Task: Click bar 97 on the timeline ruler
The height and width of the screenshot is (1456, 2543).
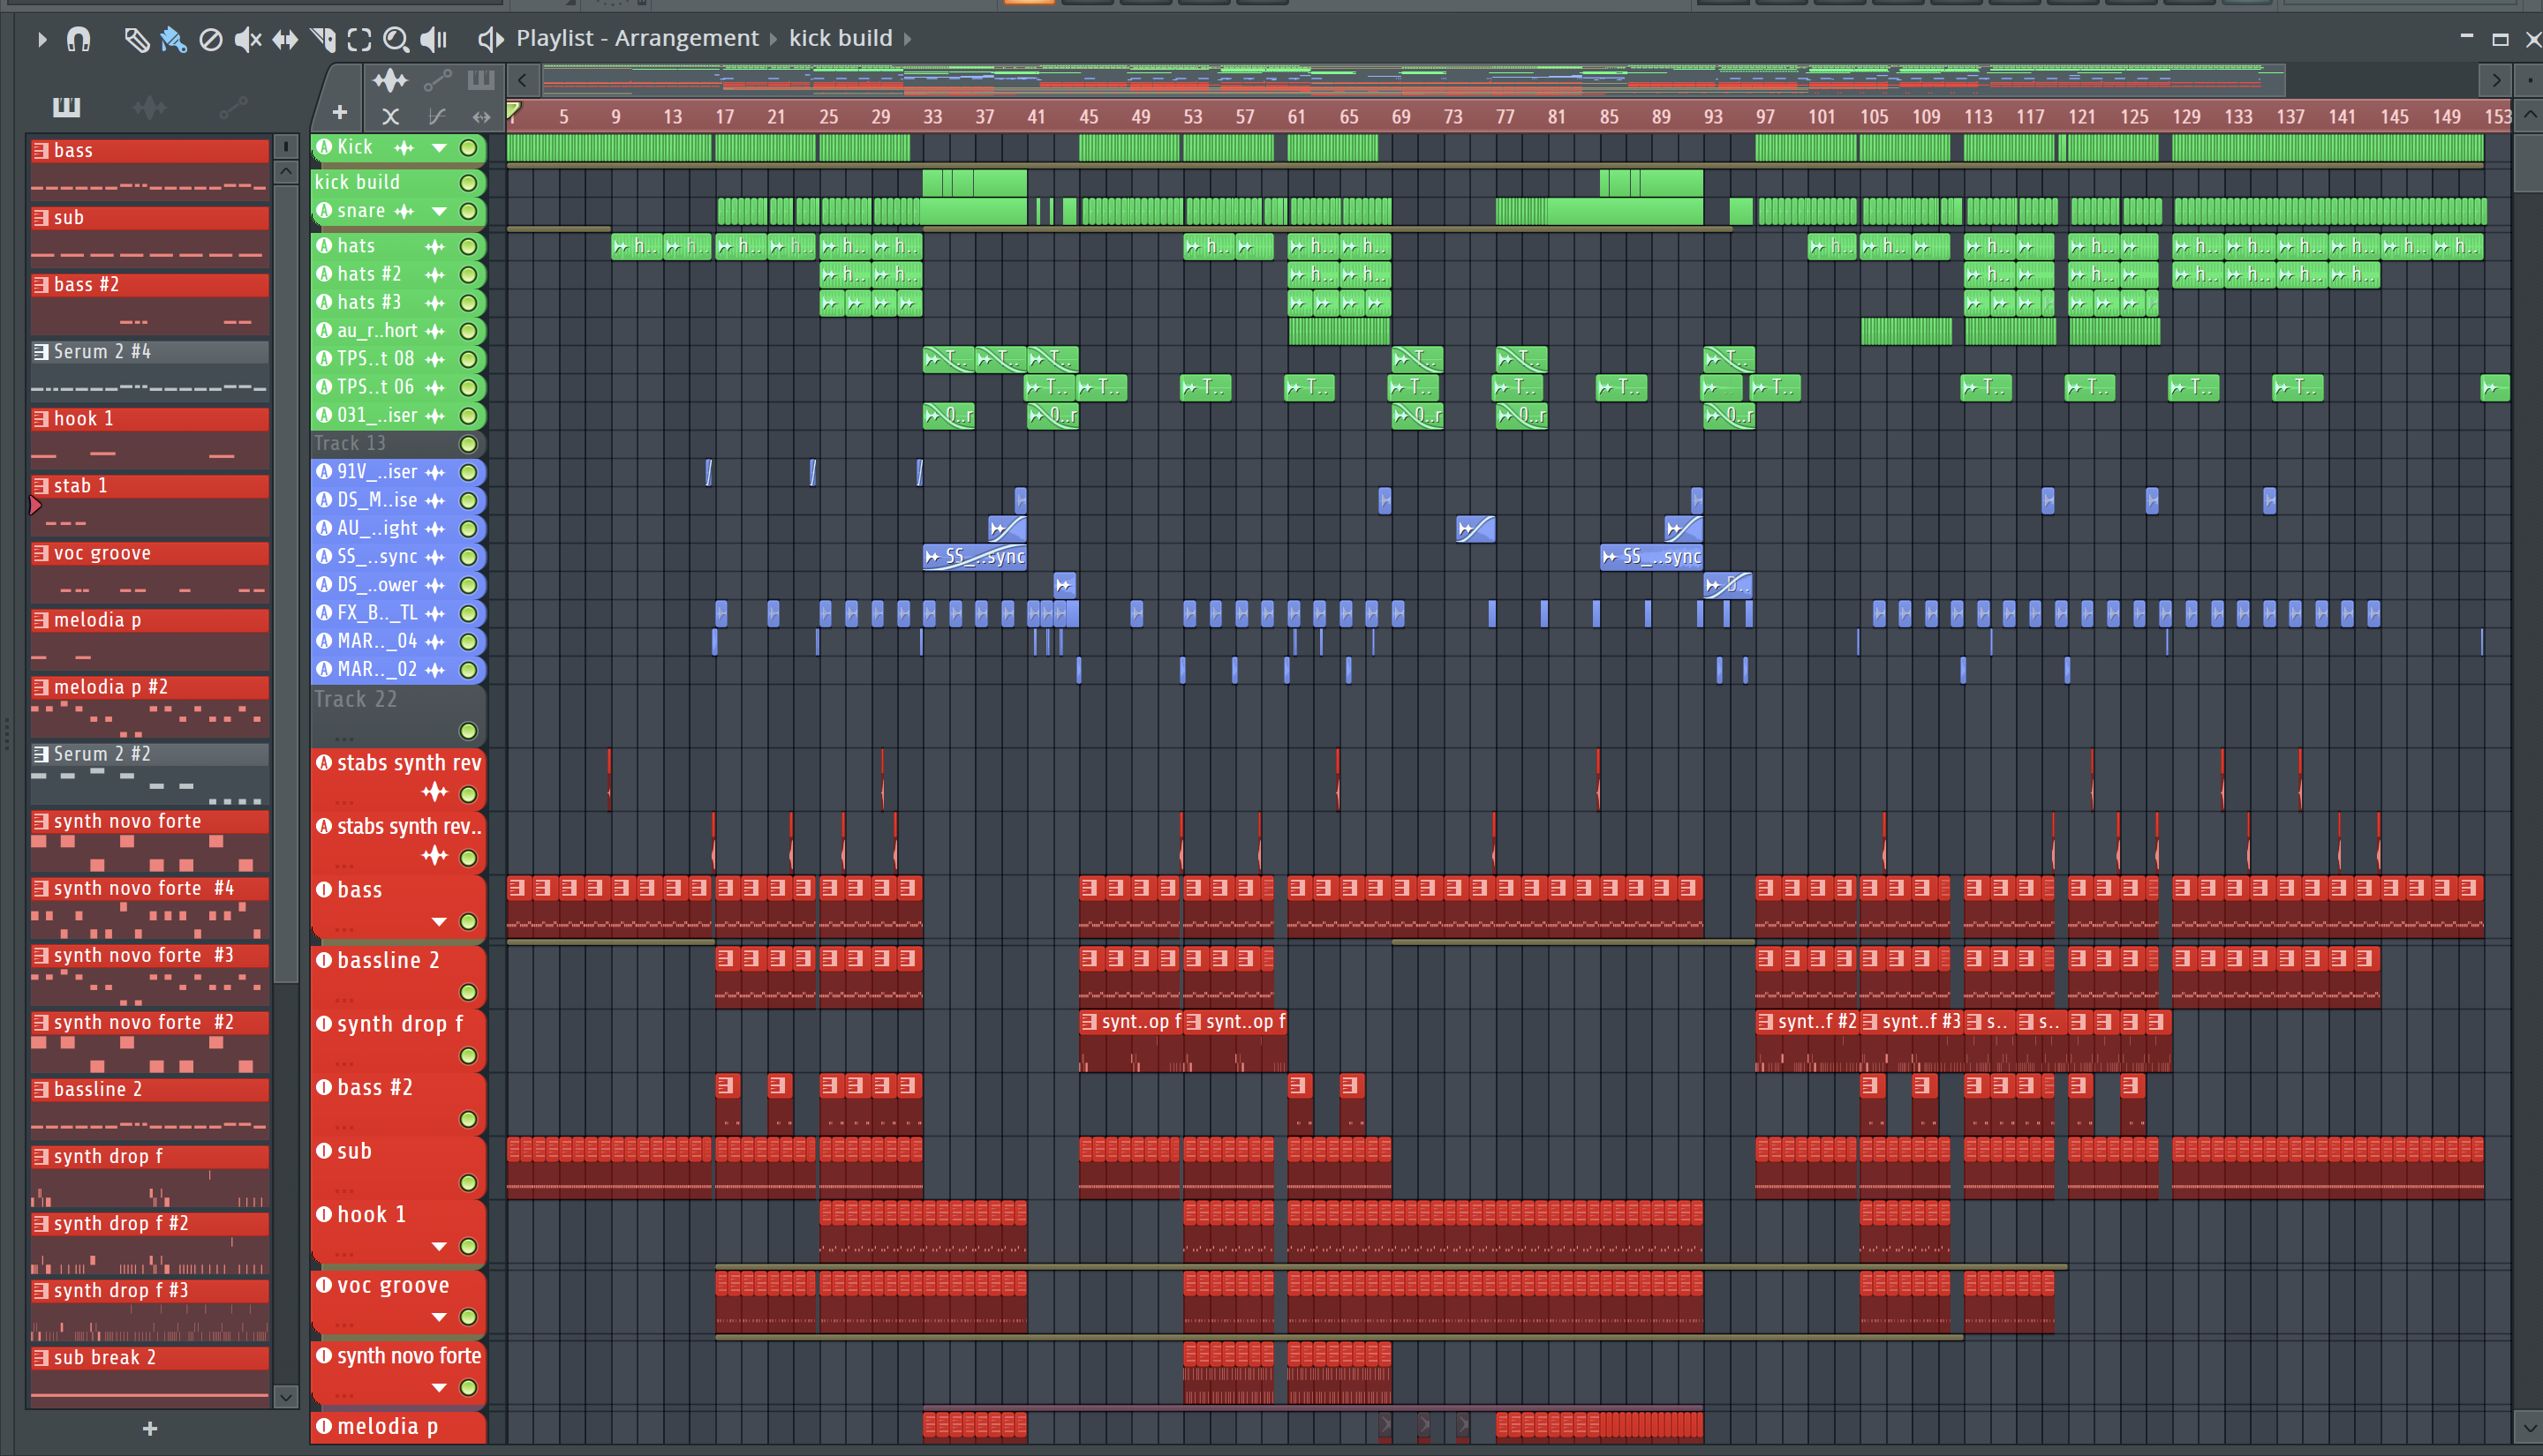Action: pos(1765,117)
